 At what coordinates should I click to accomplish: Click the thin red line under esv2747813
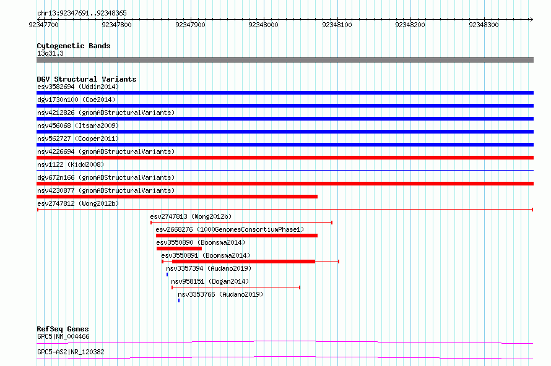[241, 223]
